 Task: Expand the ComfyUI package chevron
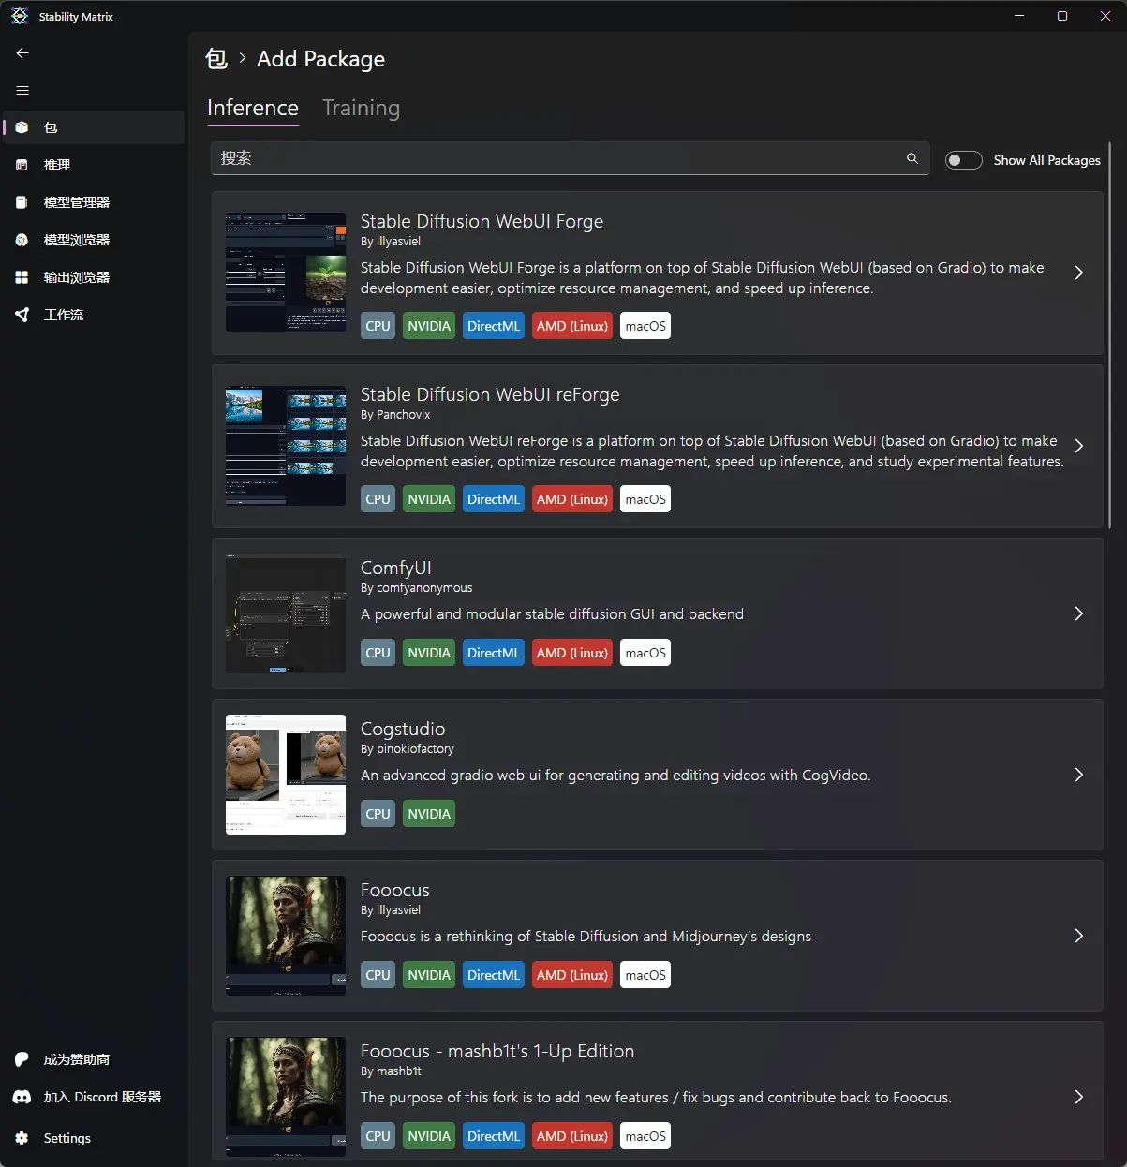tap(1078, 613)
